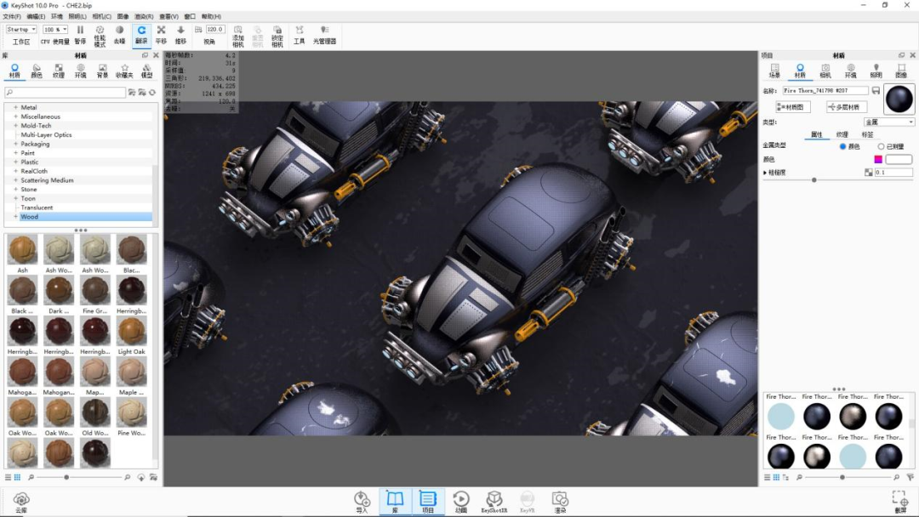Expand the roughness (粗糙度) disclosure triangle

coord(765,173)
